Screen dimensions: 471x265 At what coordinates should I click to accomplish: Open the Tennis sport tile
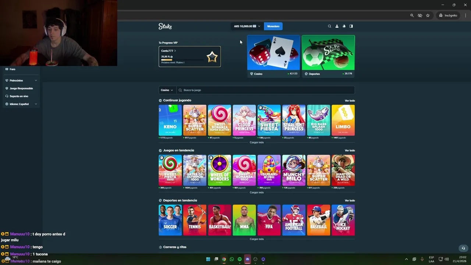195,220
